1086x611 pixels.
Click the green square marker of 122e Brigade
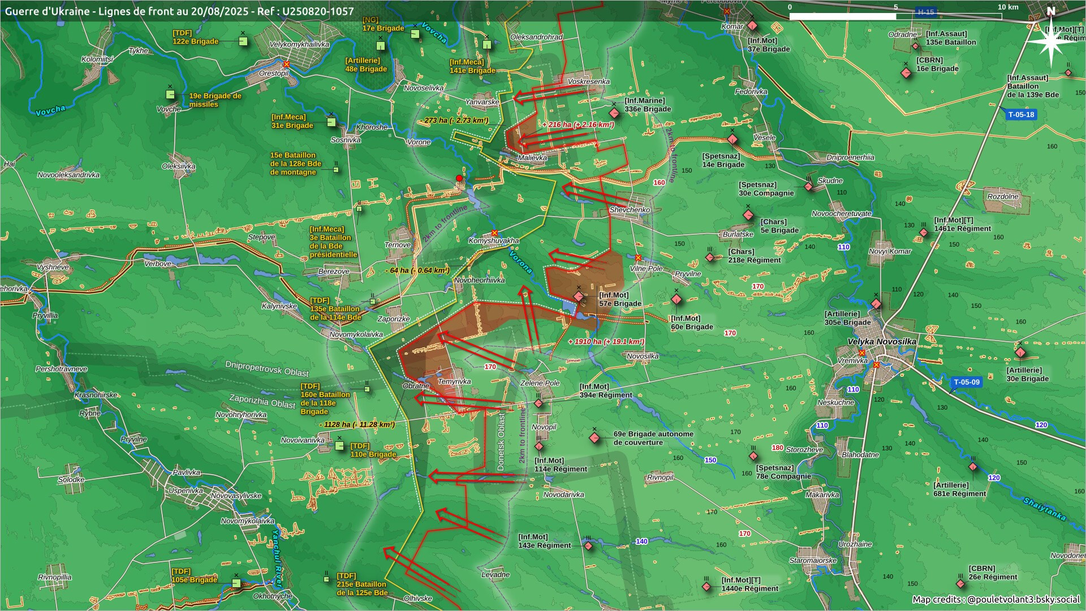click(243, 41)
